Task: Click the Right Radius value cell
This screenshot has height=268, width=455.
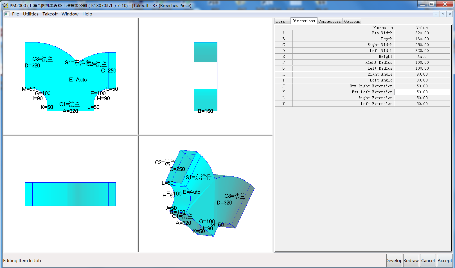Action: [x=422, y=63]
